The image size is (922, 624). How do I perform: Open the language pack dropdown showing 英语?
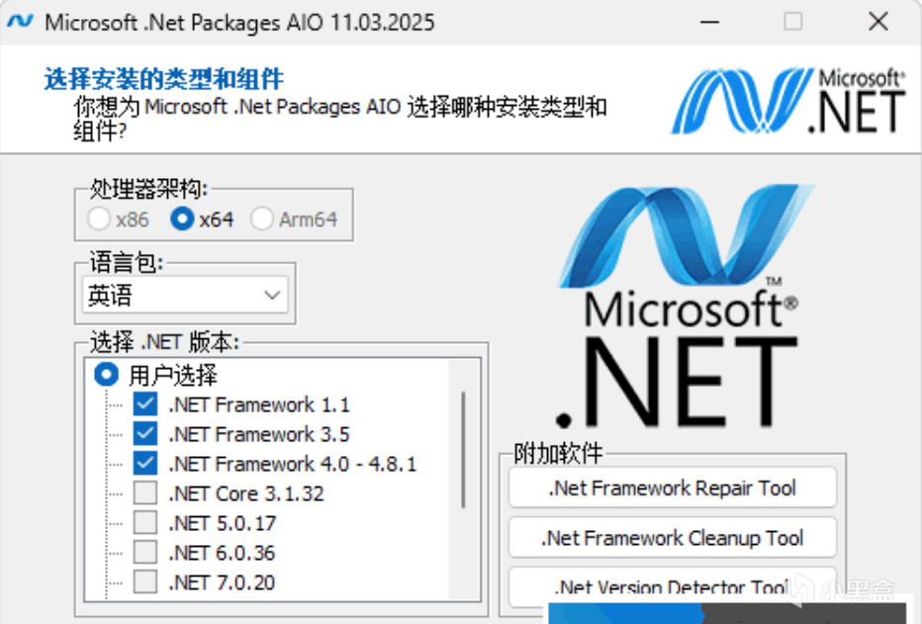click(185, 295)
